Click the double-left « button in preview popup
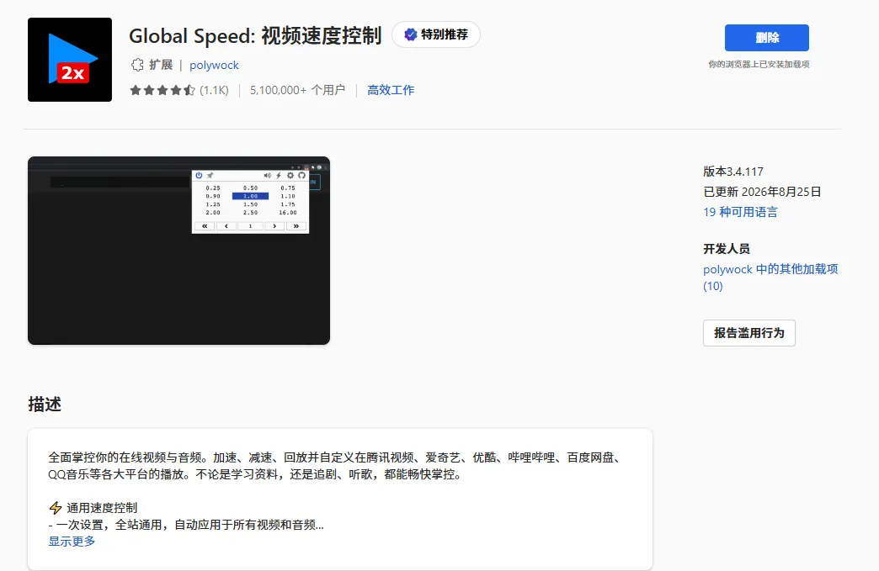Image resolution: width=879 pixels, height=571 pixels. pos(205,226)
